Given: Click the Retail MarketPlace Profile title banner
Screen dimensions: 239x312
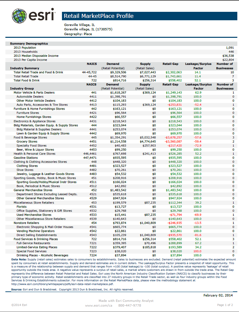Looking at the screenshot, I should click(149, 16).
